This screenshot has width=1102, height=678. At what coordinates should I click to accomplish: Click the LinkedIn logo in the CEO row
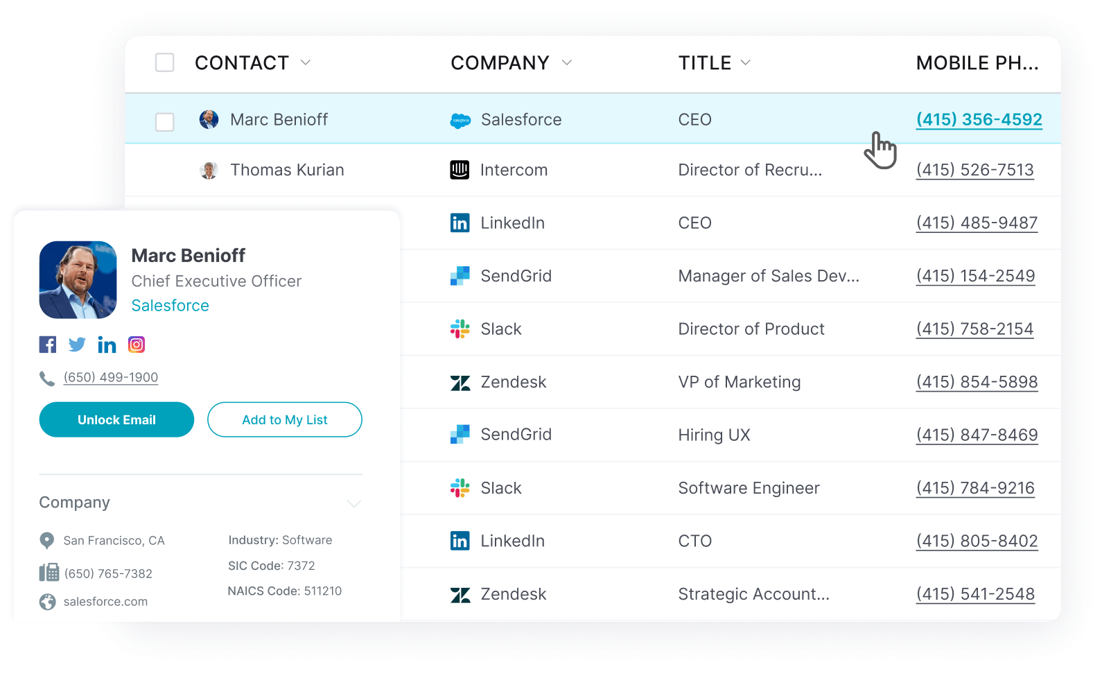click(460, 223)
